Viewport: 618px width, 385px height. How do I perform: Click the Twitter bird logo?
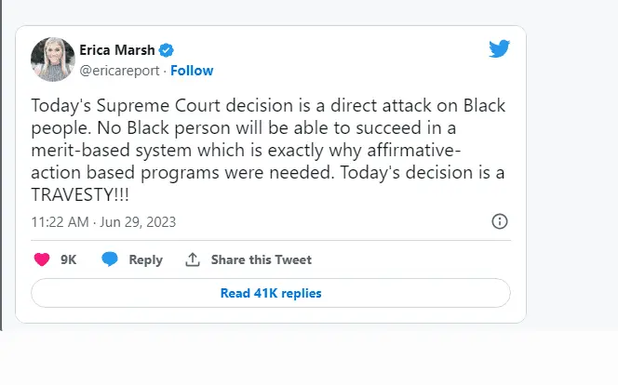[499, 49]
